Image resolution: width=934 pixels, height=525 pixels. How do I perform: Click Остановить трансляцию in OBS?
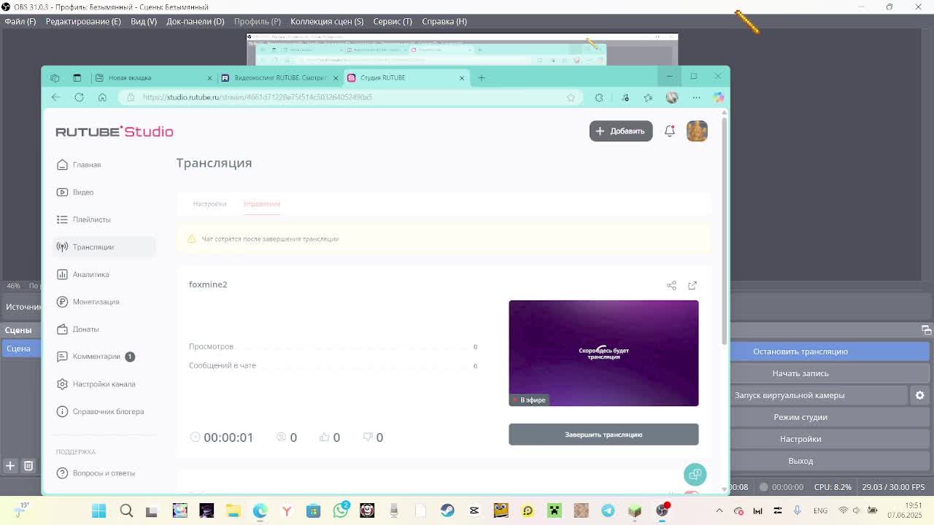tap(830, 351)
